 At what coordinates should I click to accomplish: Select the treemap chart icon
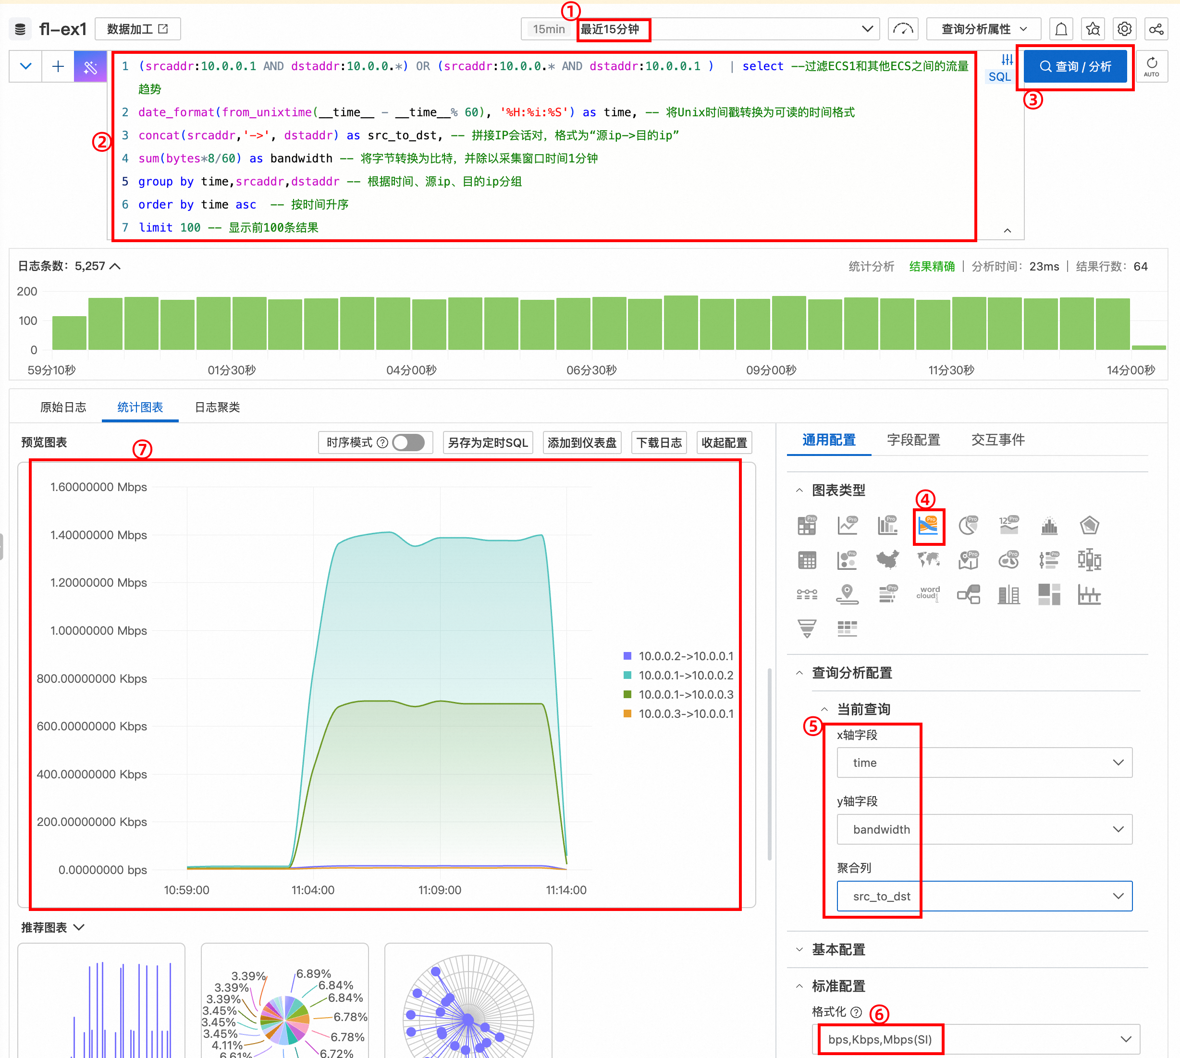pyautogui.click(x=1049, y=594)
